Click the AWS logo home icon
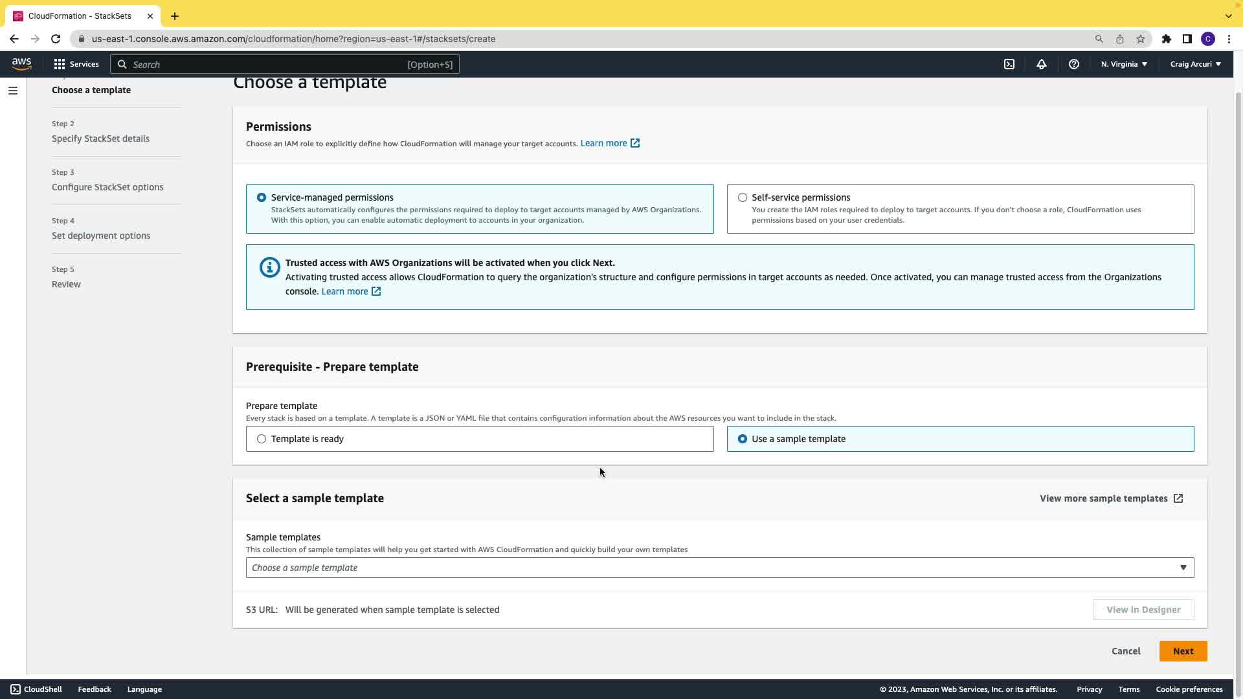 coord(21,63)
